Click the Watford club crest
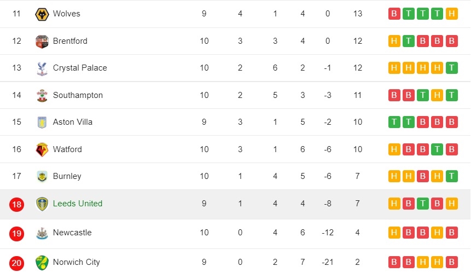Screen dimensions: 471x278 pyautogui.click(x=42, y=149)
